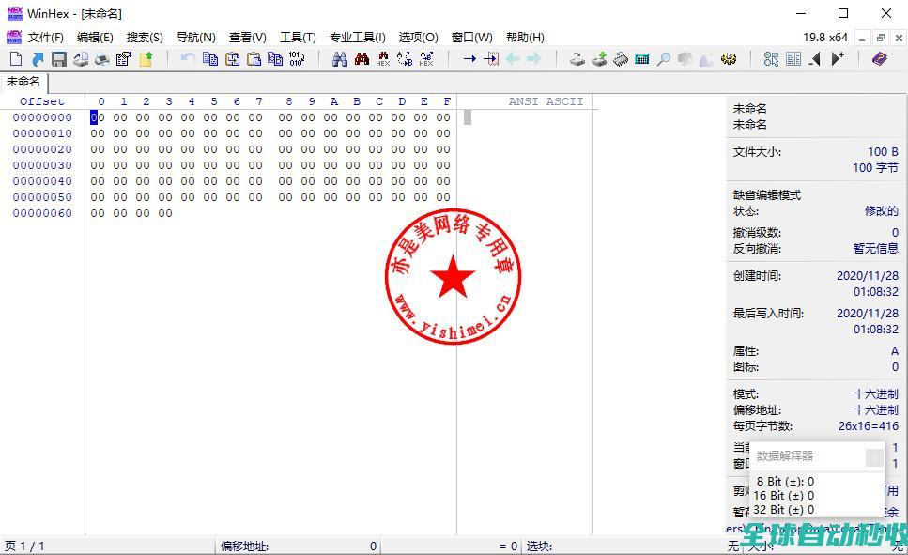Click the Undo arrow icon
Viewport: 908px width, 555px height.
coord(188,59)
